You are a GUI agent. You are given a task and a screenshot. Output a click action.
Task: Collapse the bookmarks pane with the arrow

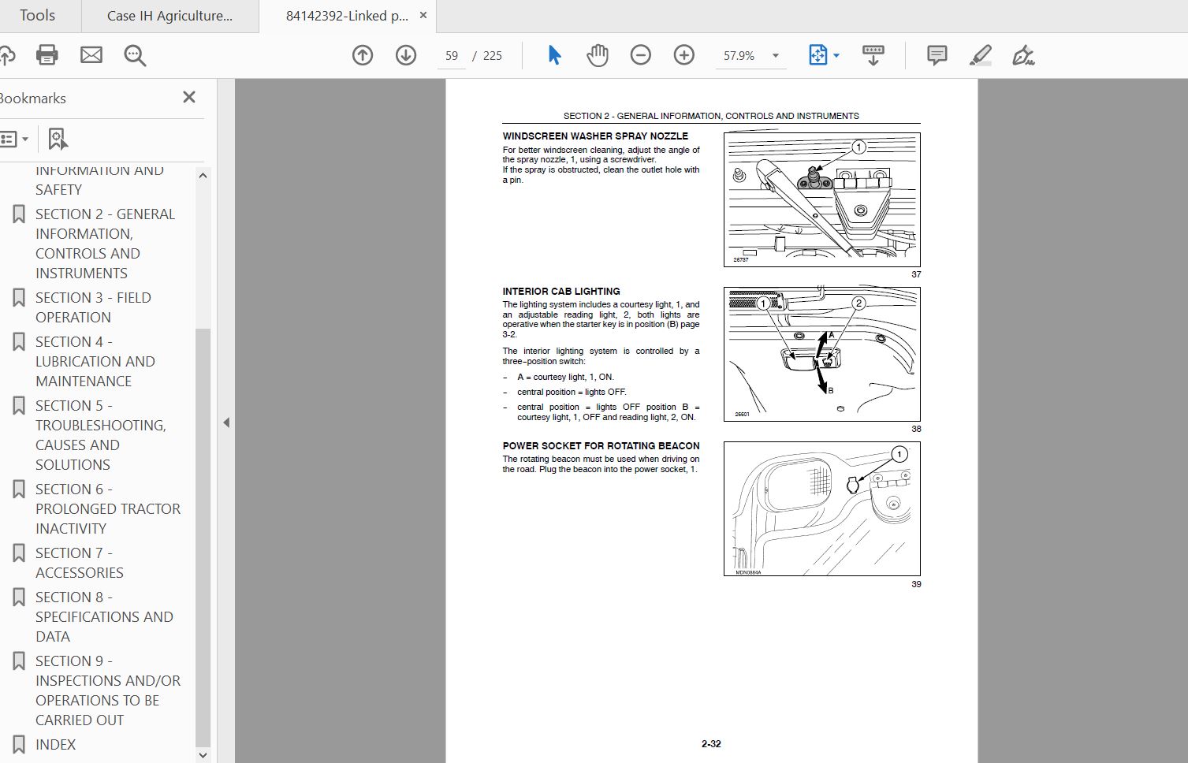[x=226, y=422]
